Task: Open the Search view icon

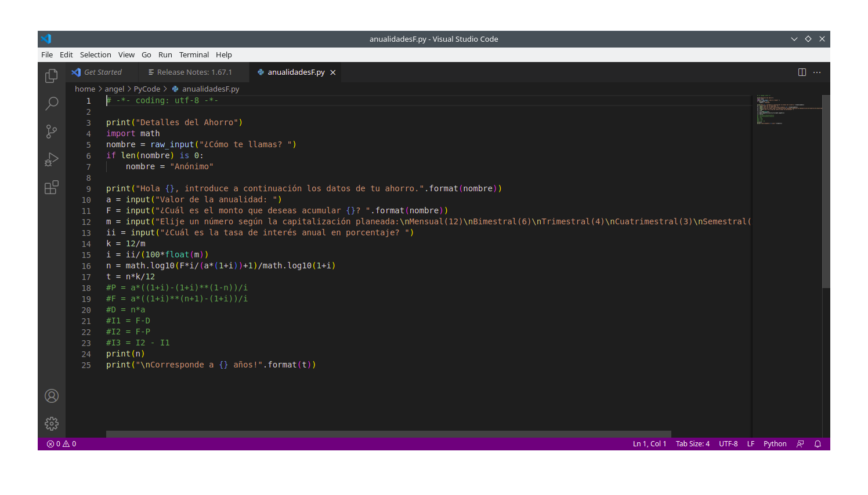Action: pyautogui.click(x=52, y=104)
